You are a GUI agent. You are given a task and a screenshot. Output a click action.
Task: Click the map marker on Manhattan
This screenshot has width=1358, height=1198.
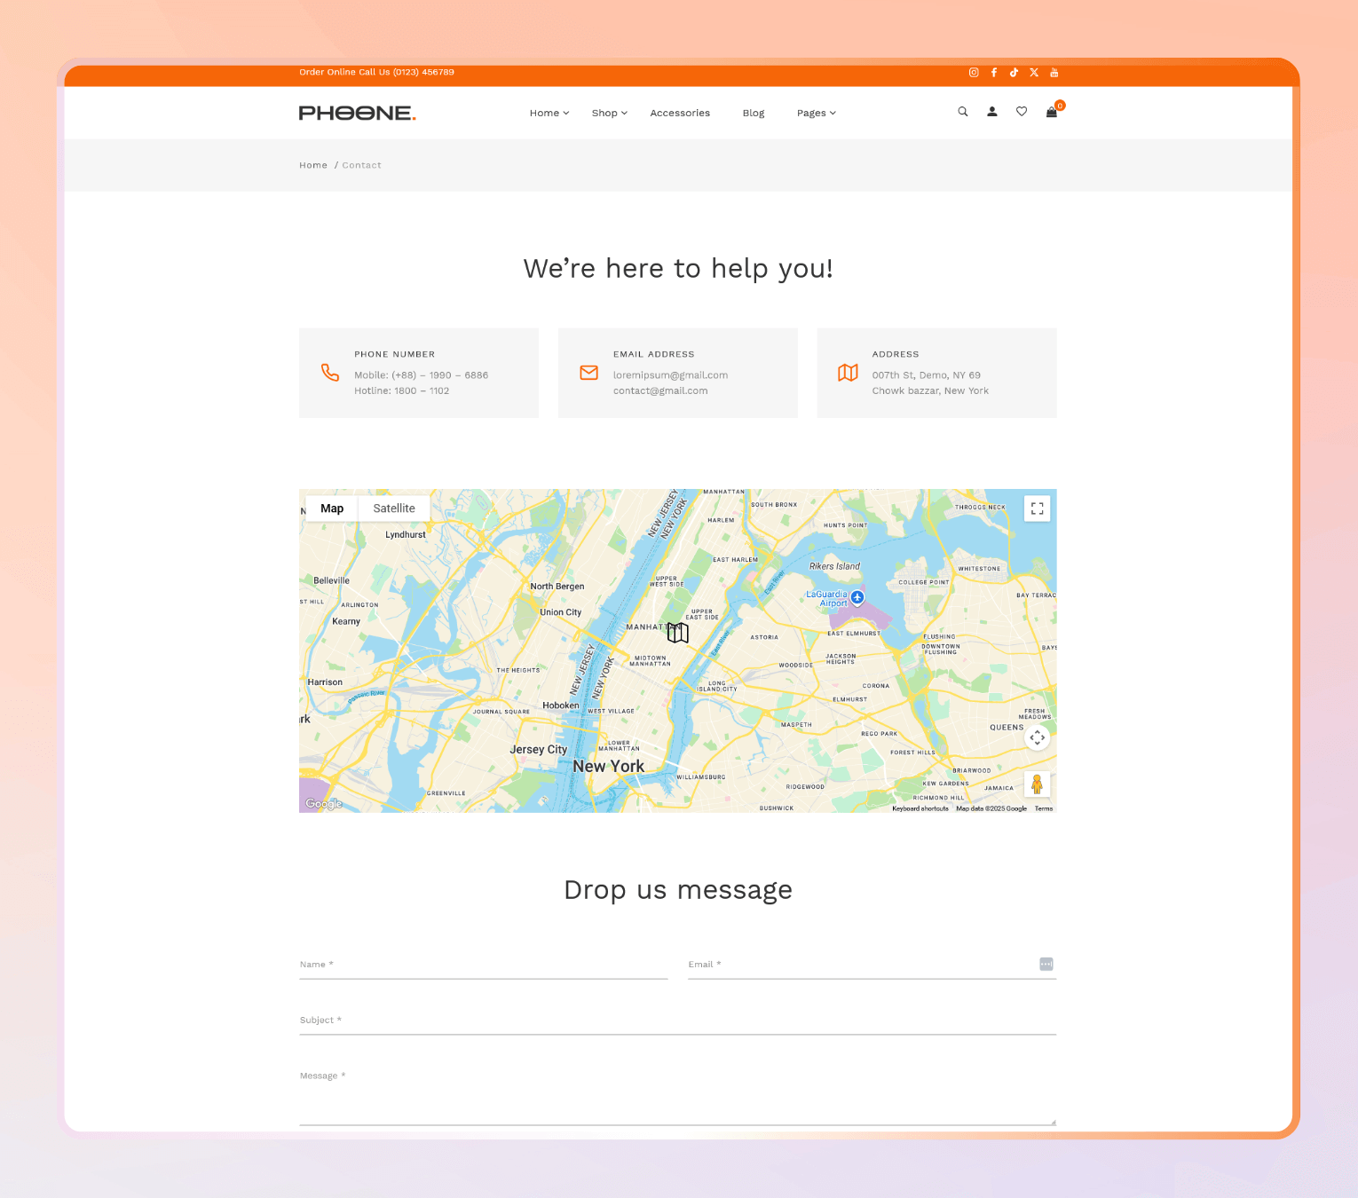pyautogui.click(x=678, y=632)
